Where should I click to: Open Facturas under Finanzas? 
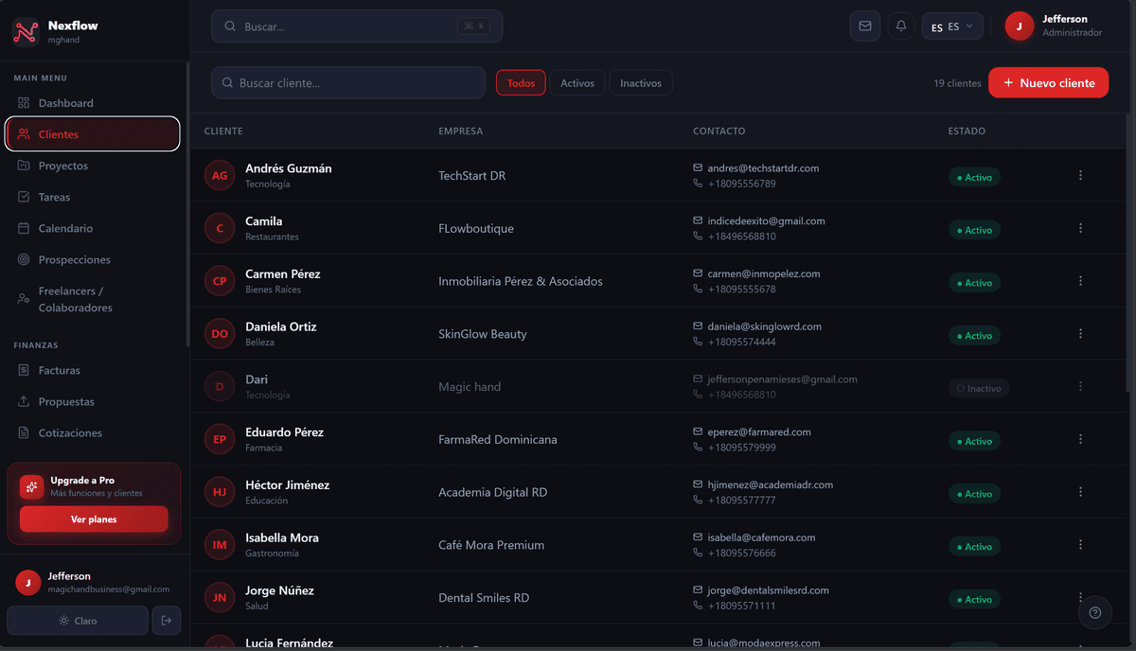pos(94,370)
